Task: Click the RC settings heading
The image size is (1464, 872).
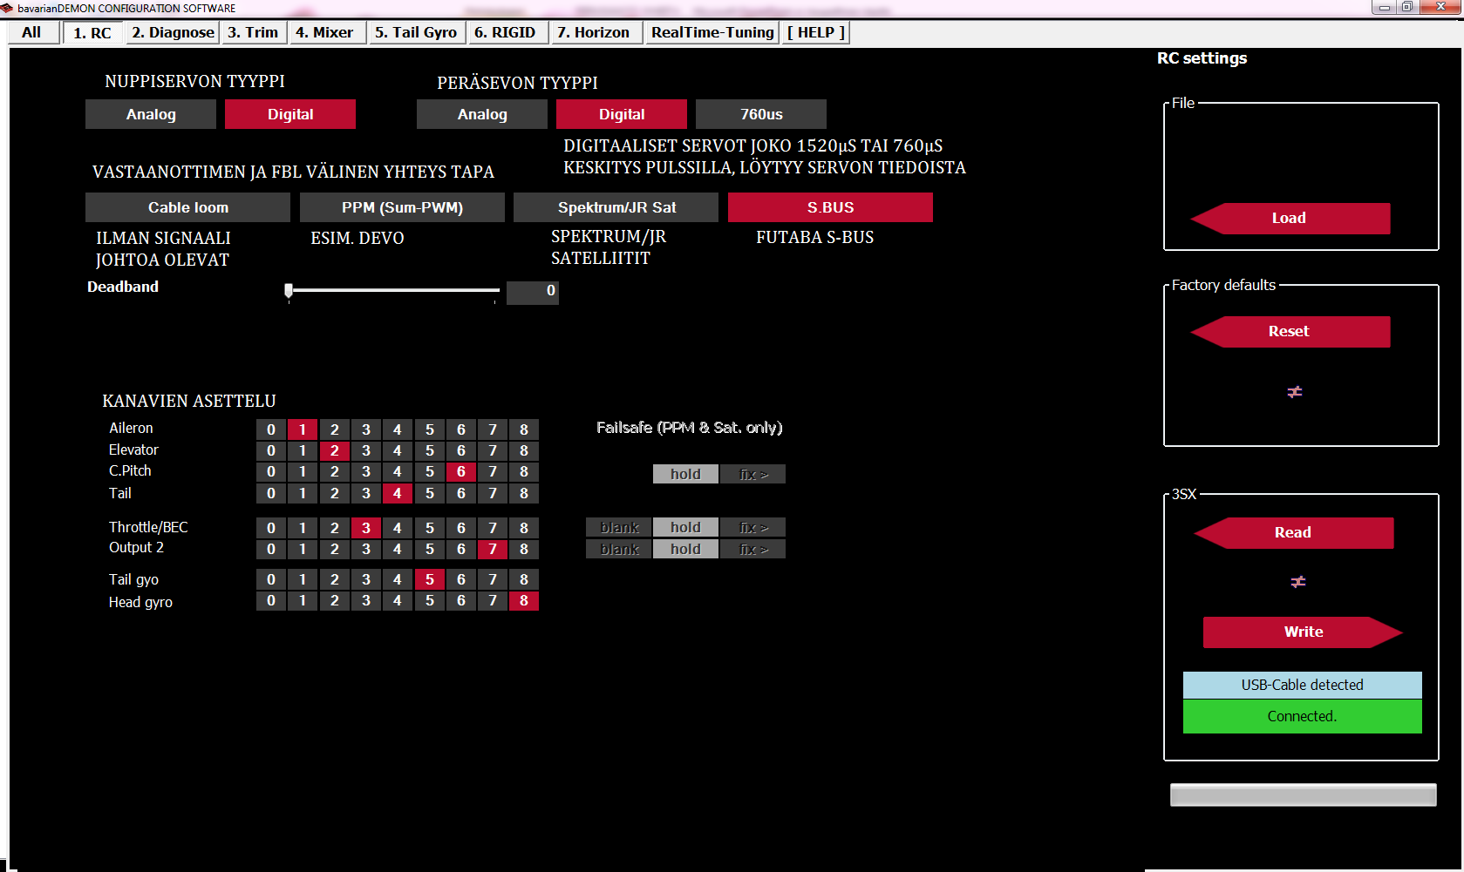Action: [x=1202, y=58]
